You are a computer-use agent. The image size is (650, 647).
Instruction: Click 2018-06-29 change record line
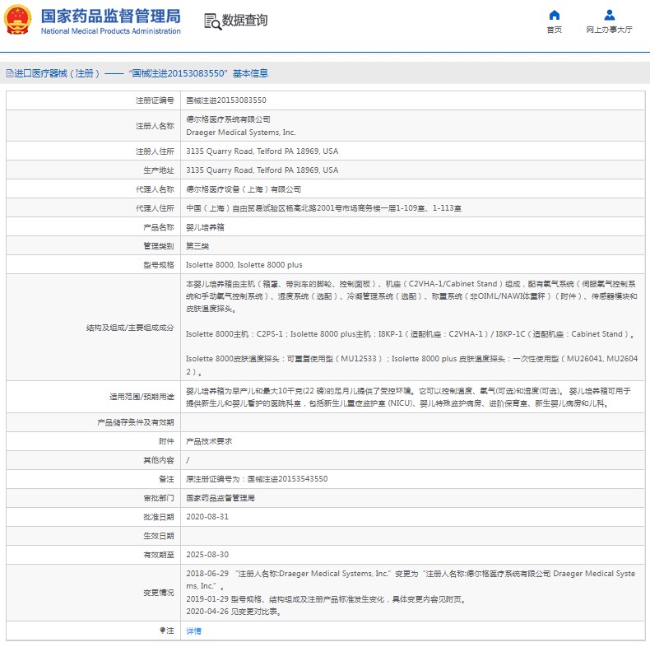411,580
